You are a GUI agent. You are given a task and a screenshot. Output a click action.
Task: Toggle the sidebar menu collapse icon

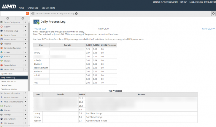coord(33,14)
